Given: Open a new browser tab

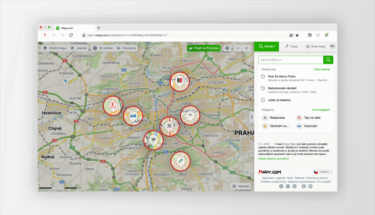Looking at the screenshot, I should 99,28.
